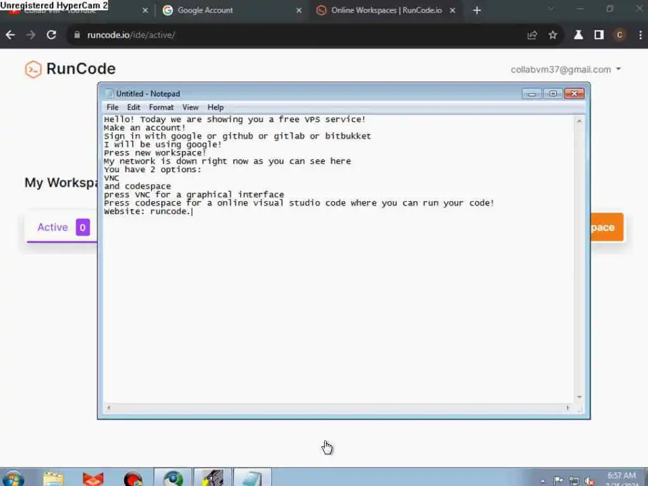Click 'and codespace' line in Notepad

point(137,187)
